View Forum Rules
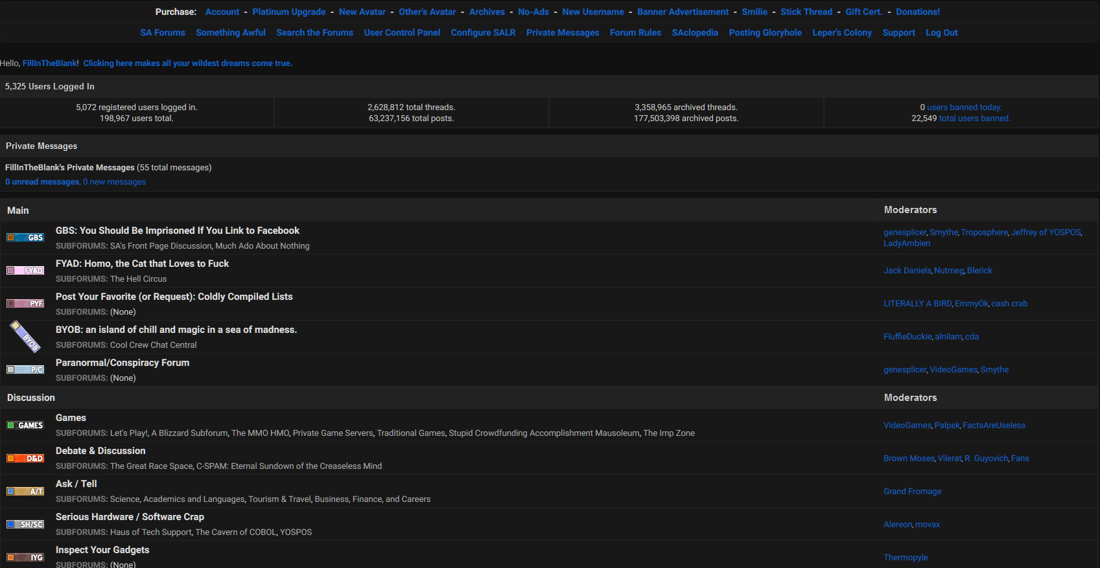1100x568 pixels. coord(636,32)
